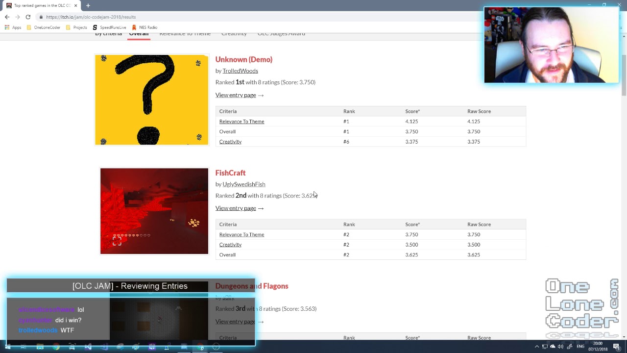This screenshot has height=353, width=627.
Task: Open Relevance To Theme link in Unknown (Demo) table
Action: (241, 122)
